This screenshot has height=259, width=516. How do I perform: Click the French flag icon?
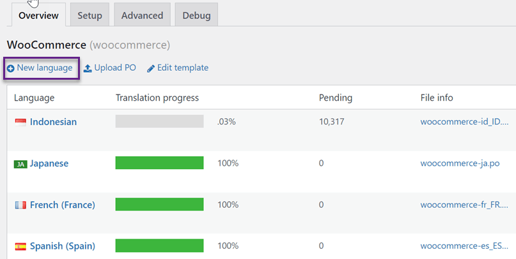pos(20,205)
